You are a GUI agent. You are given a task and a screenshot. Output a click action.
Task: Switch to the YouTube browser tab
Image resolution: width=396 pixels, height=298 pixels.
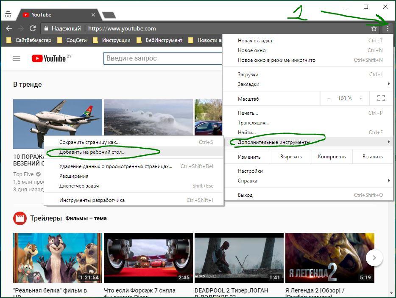click(x=59, y=15)
